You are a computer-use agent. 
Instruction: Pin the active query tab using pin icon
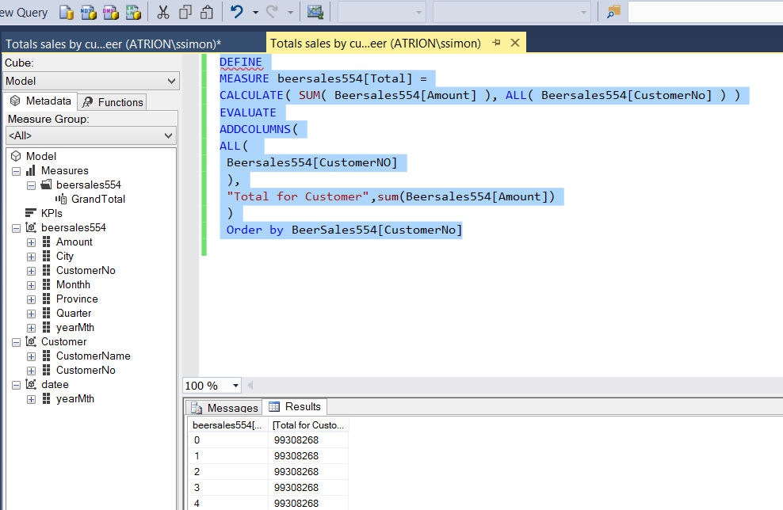496,43
